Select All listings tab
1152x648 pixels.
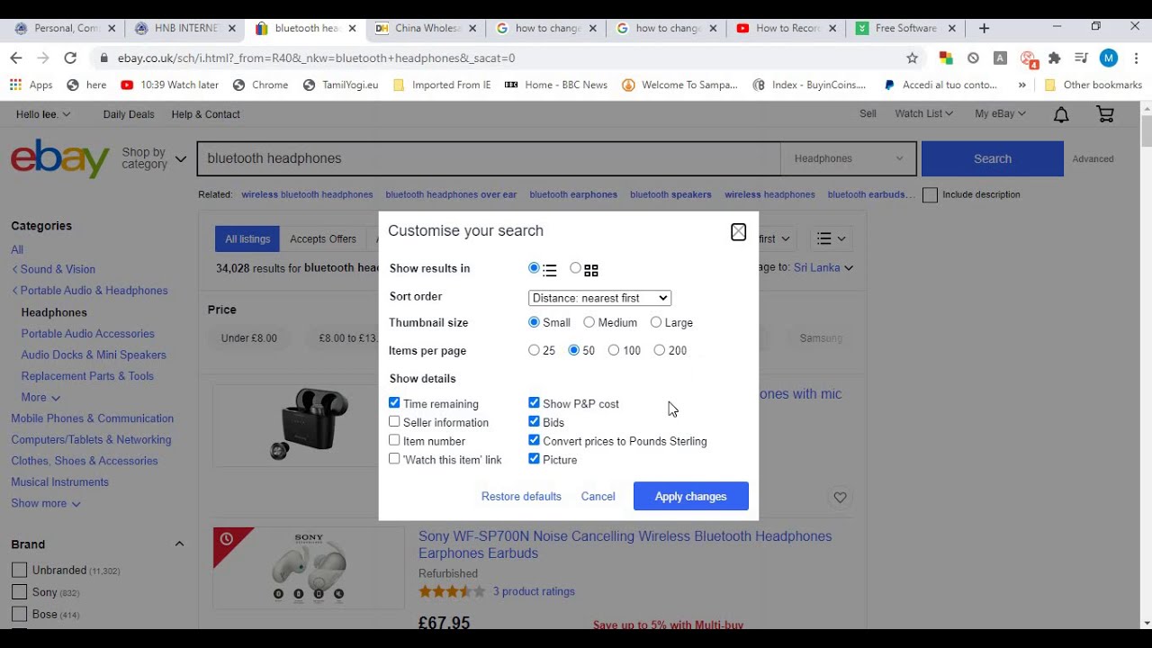[x=247, y=238]
